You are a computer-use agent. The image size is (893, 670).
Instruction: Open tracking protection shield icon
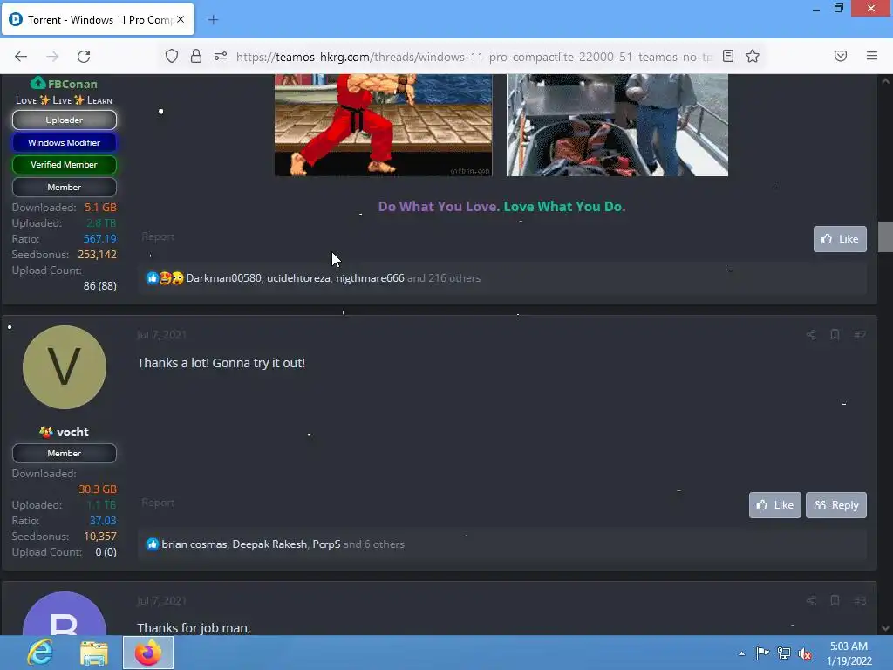pos(172,56)
